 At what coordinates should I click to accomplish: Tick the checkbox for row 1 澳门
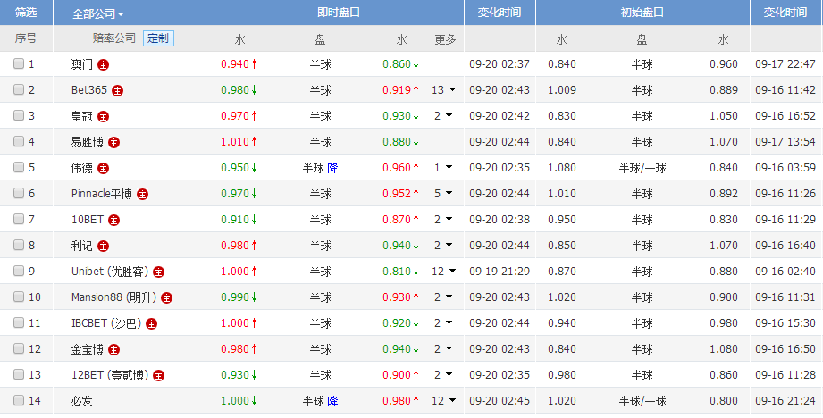click(x=19, y=63)
